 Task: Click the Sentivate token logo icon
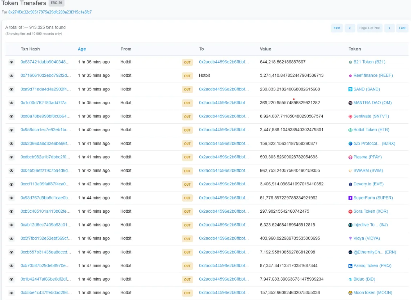coord(350,116)
